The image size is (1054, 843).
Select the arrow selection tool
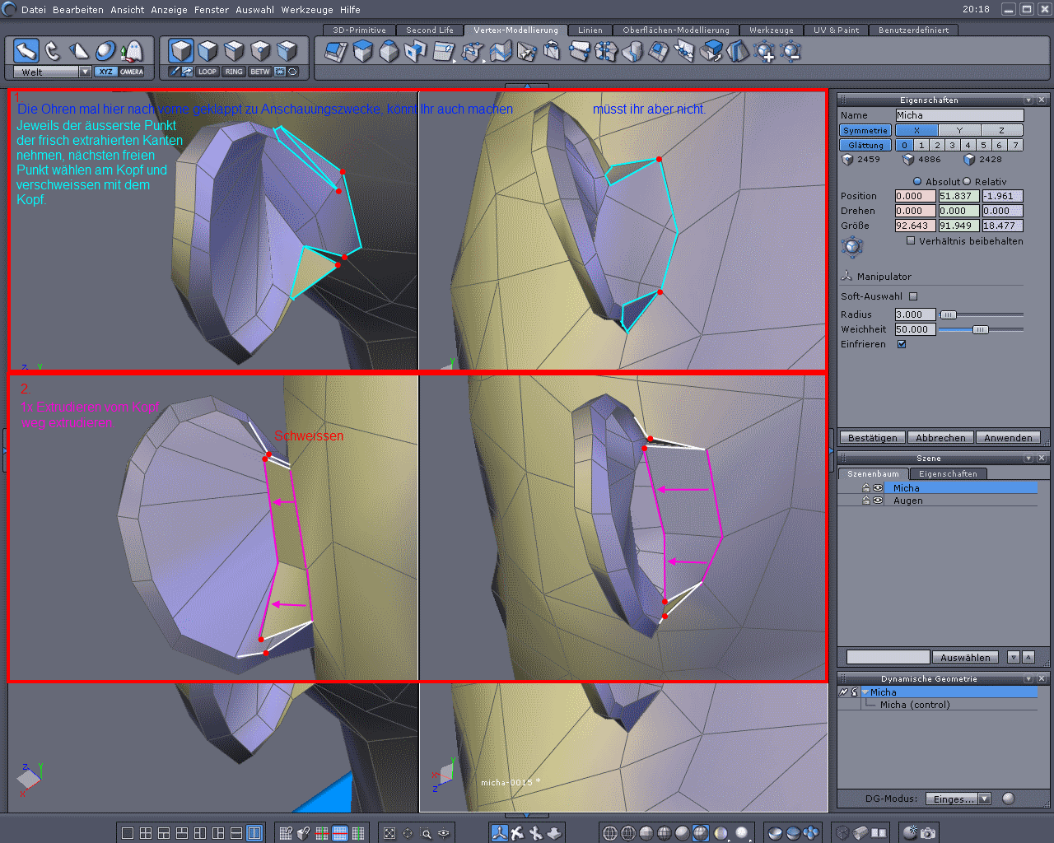tap(26, 51)
